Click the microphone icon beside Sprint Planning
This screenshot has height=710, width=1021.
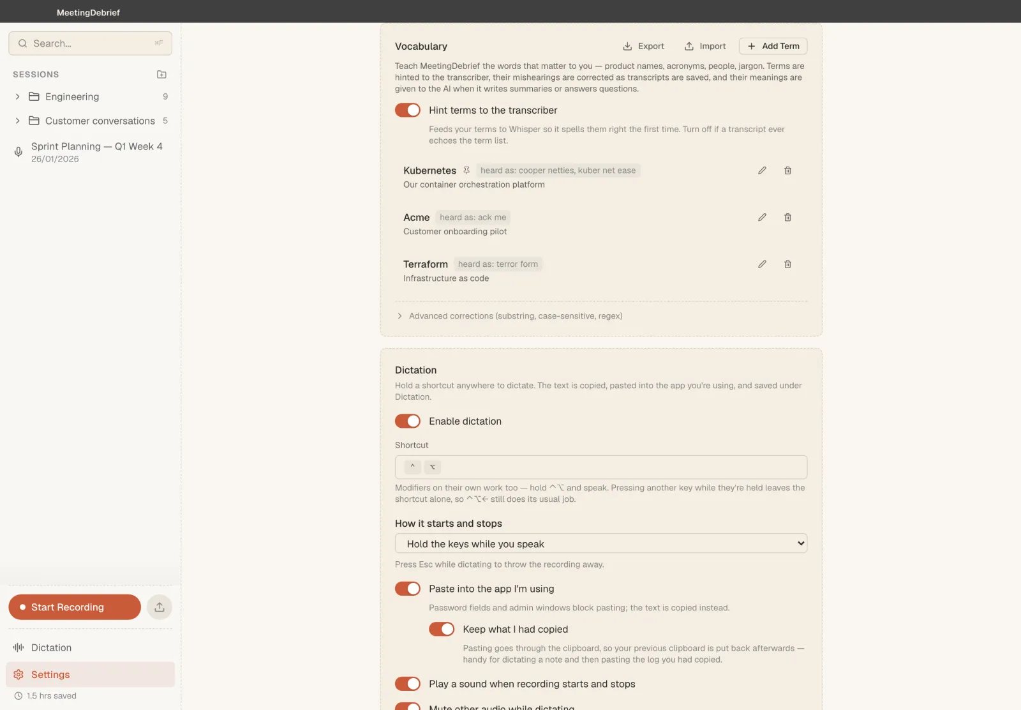19,152
